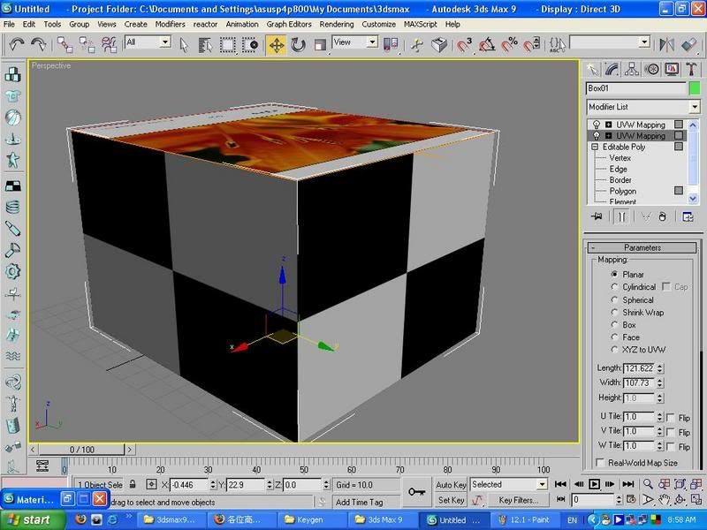
Task: Select the Bind to Space Warp tool
Action: click(x=109, y=44)
